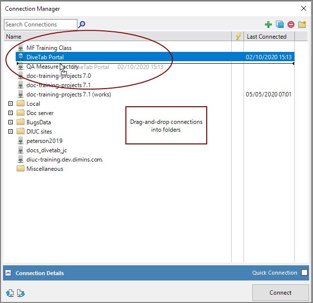
Task: Remove connection with red minus icon
Action: point(291,24)
